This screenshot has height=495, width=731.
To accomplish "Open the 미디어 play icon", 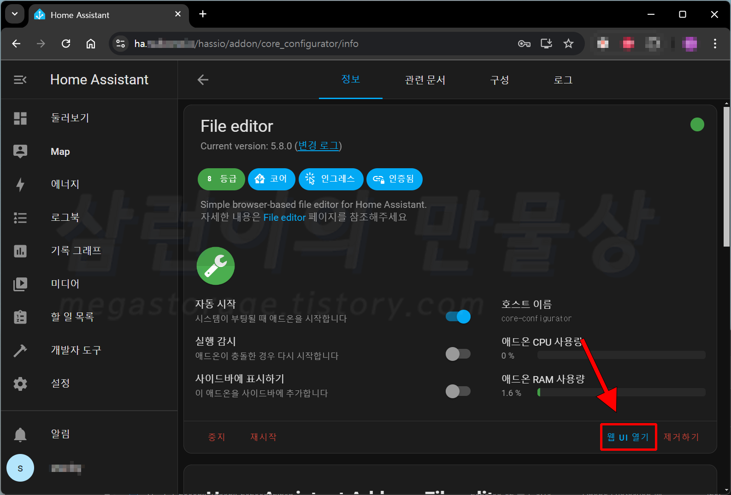I will click(x=20, y=284).
